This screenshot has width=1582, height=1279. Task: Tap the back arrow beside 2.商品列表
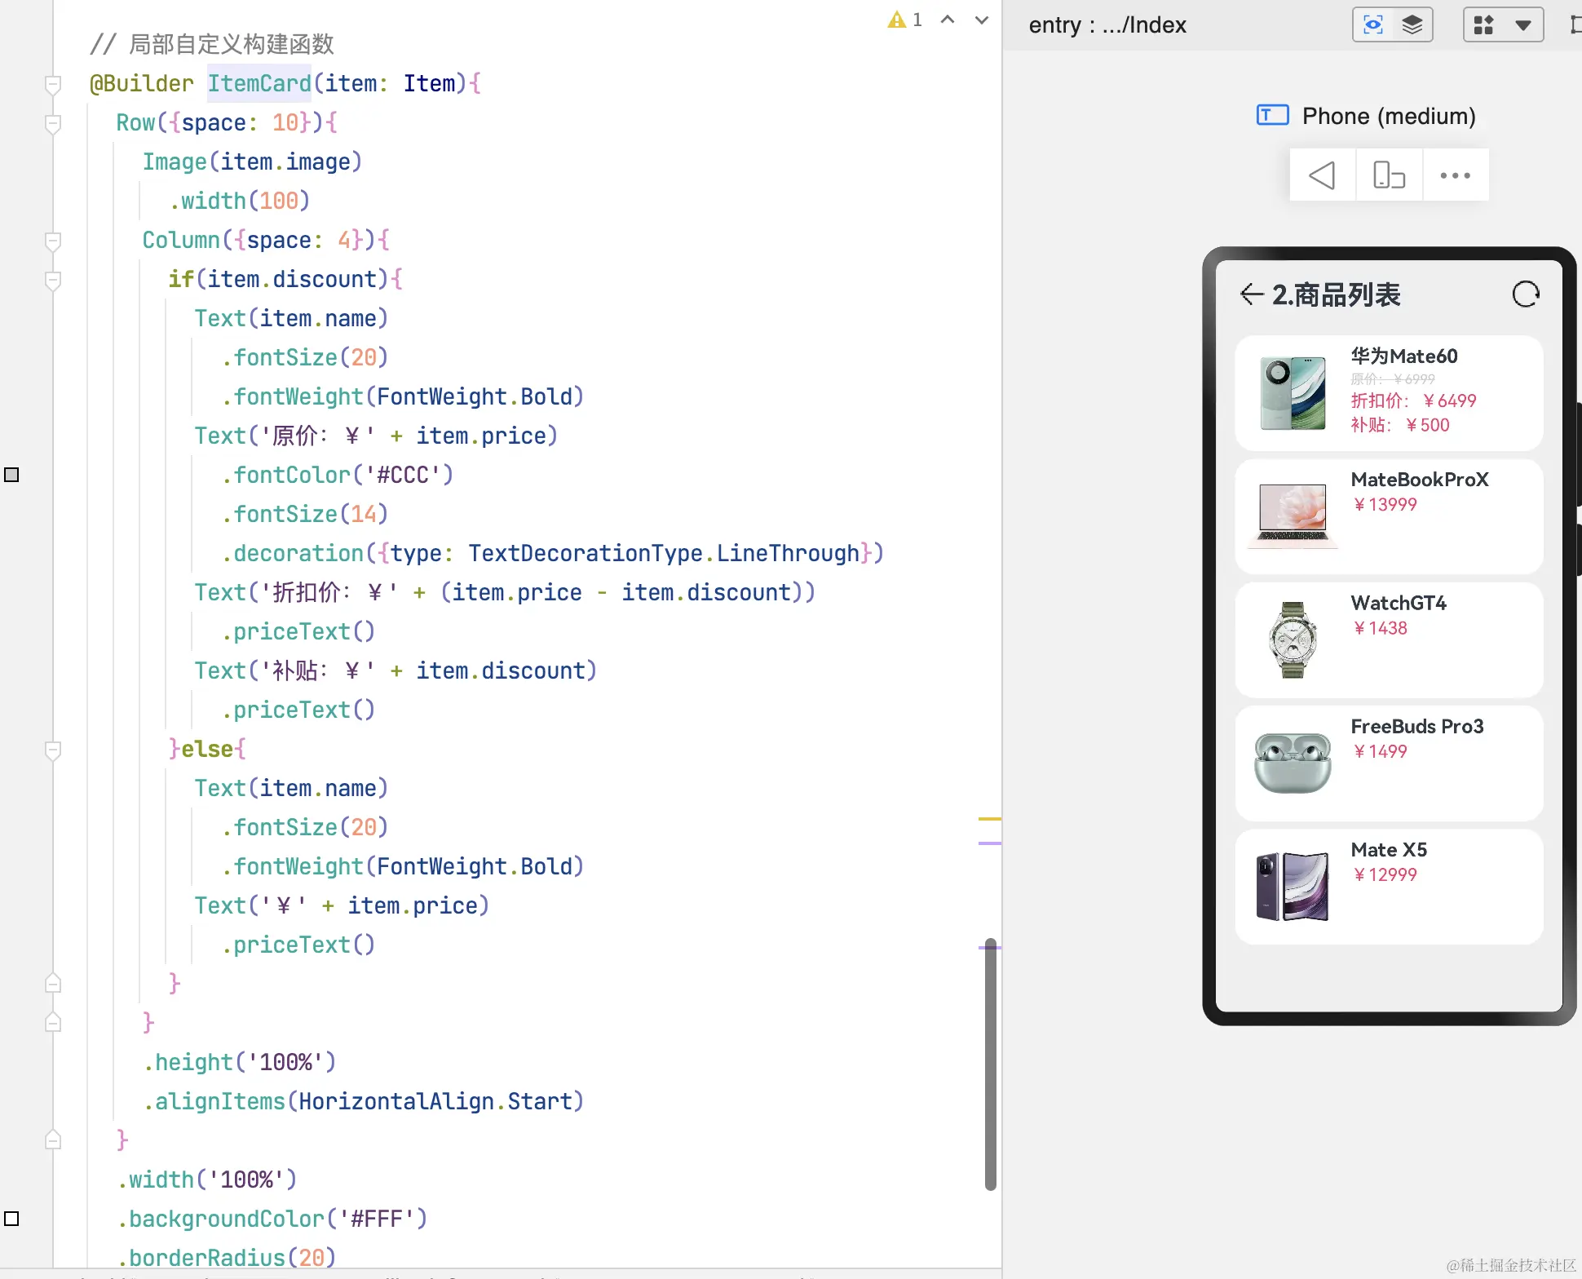(x=1252, y=294)
